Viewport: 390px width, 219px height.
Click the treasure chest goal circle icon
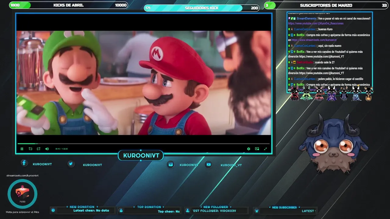(23, 194)
